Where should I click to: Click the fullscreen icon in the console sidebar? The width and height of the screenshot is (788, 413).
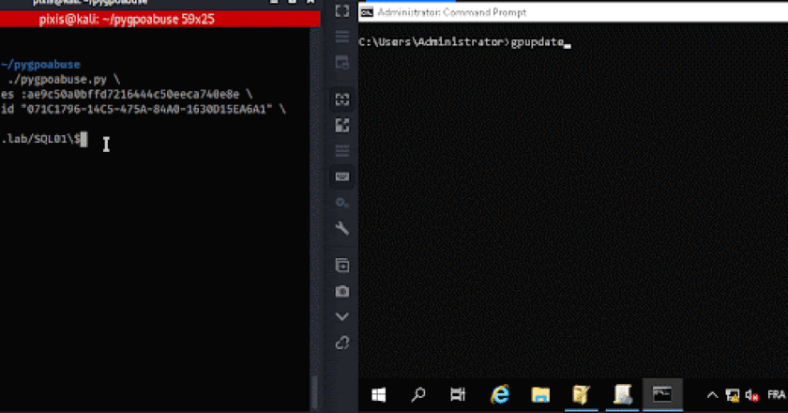point(341,11)
